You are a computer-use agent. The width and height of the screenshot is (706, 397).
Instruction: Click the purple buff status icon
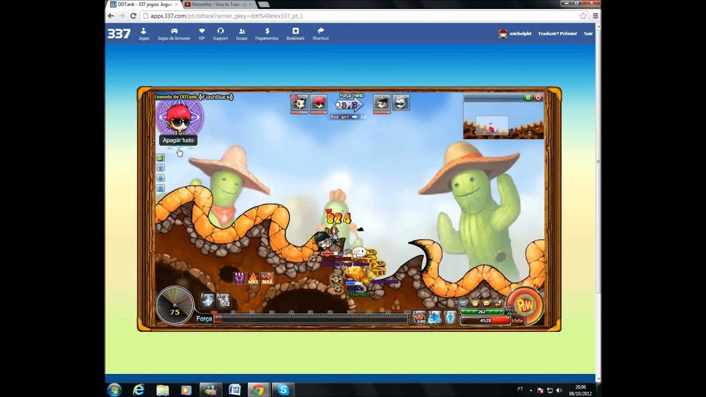(239, 278)
